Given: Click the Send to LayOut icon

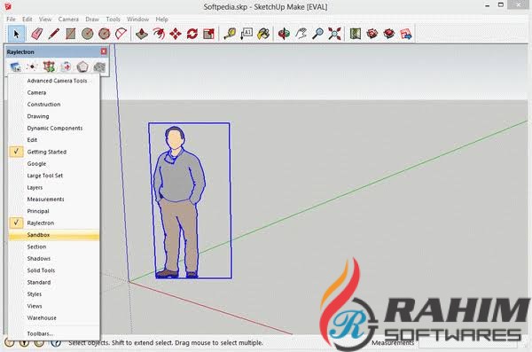Looking at the screenshot, I should (406, 34).
